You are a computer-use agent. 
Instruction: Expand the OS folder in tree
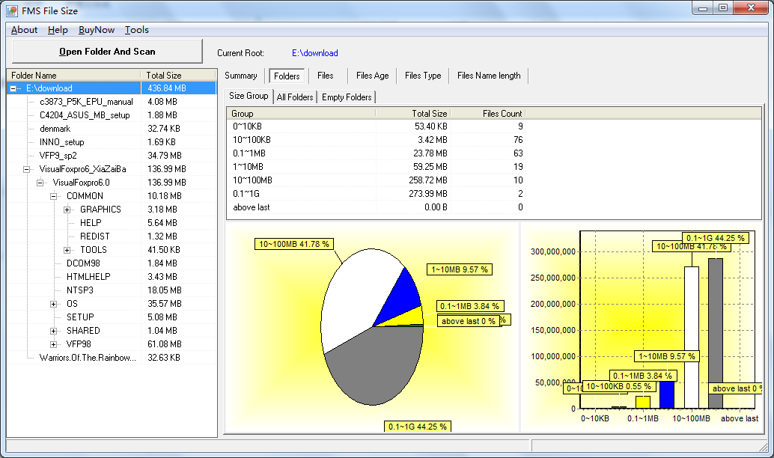point(54,304)
